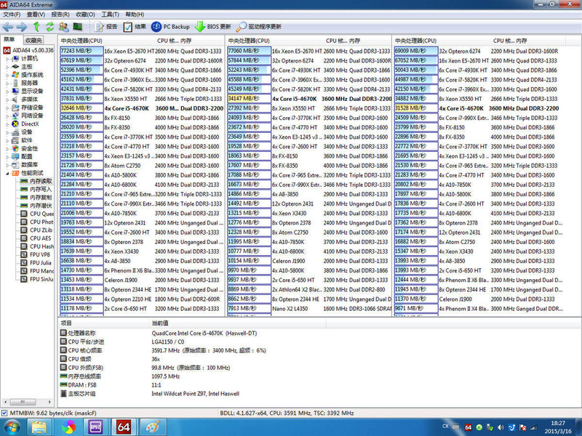
Task: Click the 结果 toolbar button
Action: (x=133, y=27)
